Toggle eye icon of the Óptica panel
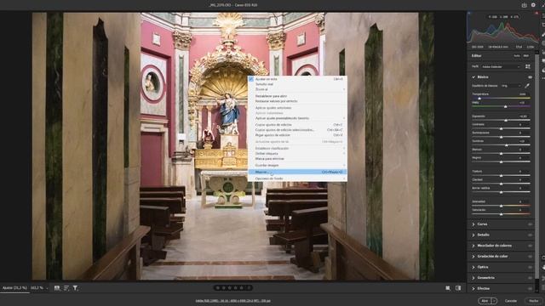 tap(530, 267)
